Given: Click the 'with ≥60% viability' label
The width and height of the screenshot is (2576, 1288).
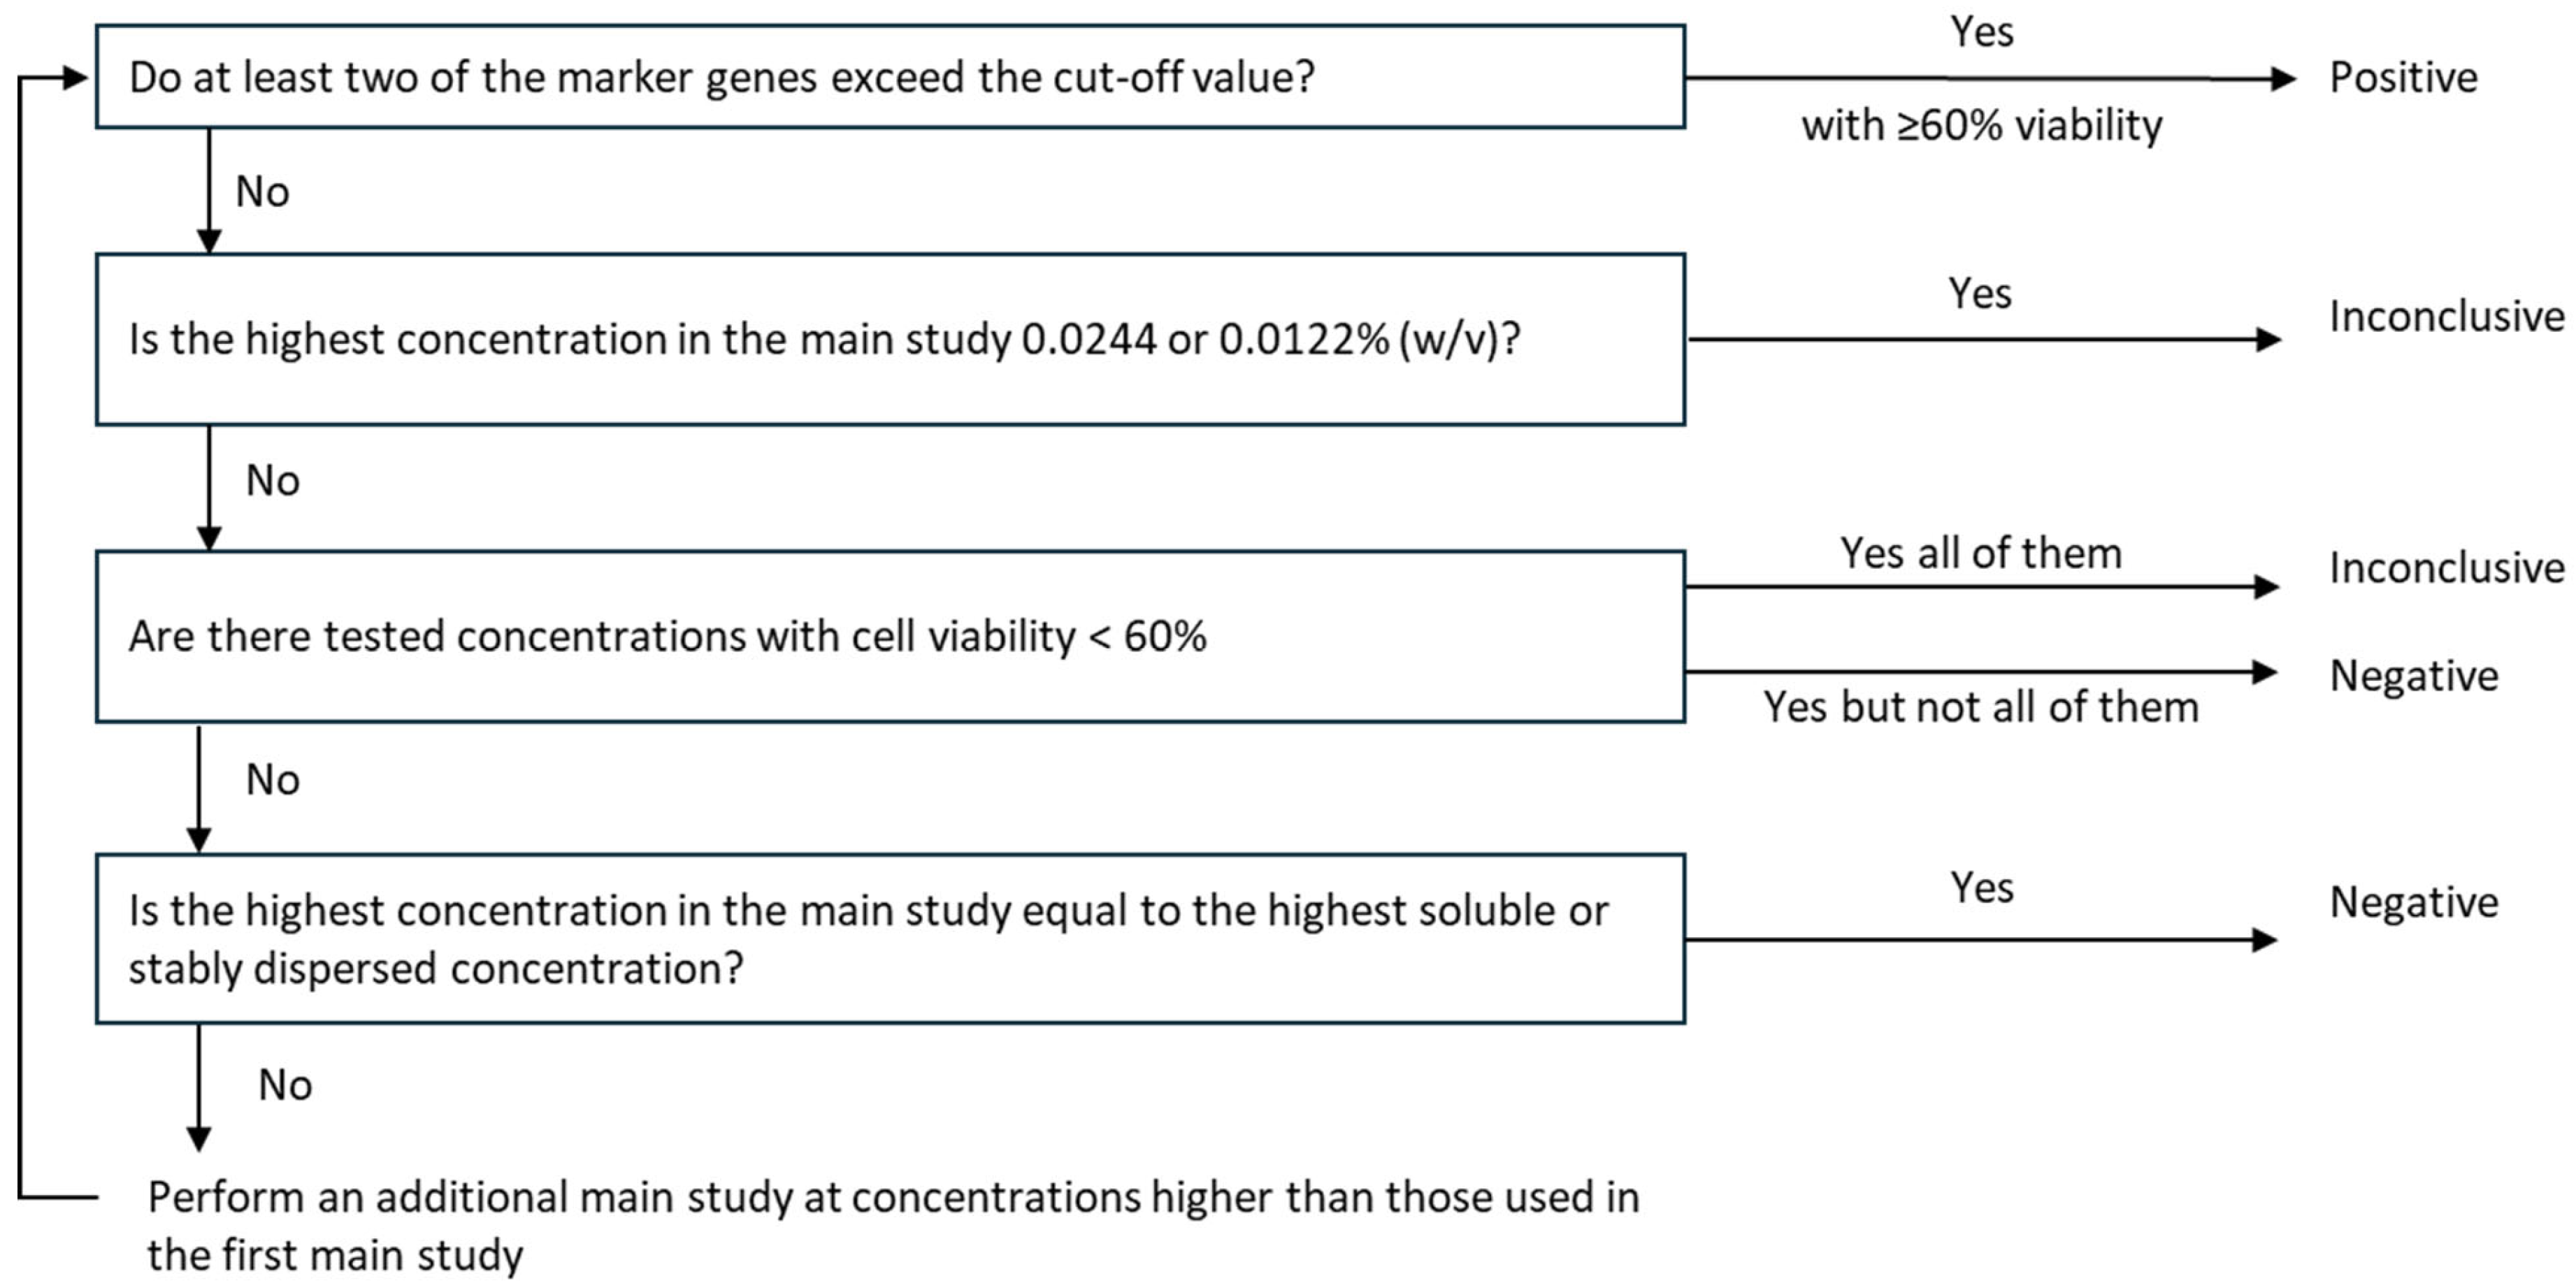Looking at the screenshot, I should pyautogui.click(x=1981, y=126).
